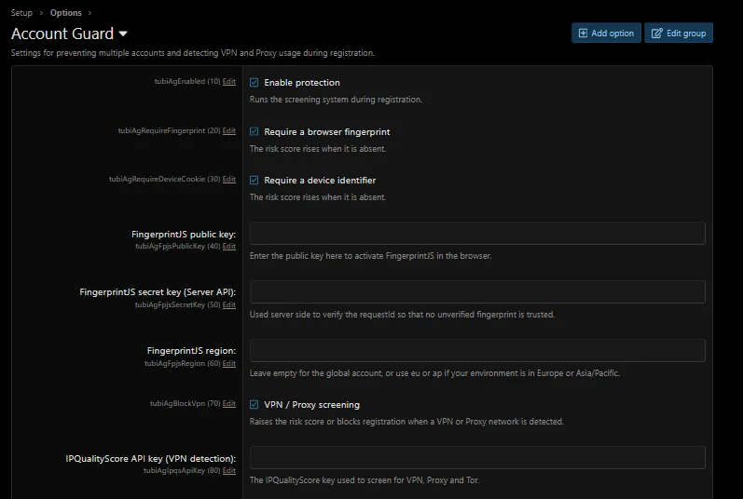This screenshot has width=743, height=499.
Task: Go to Setup in the breadcrumb
Action: (x=21, y=13)
